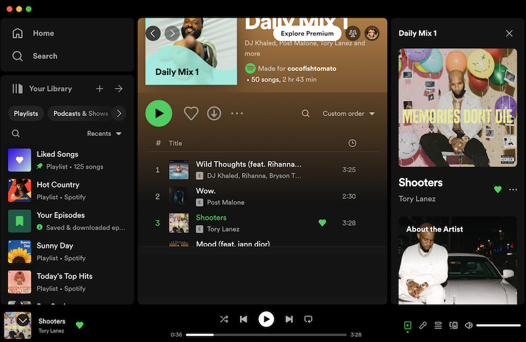
Task: Open the play queue icon
Action: 438,325
